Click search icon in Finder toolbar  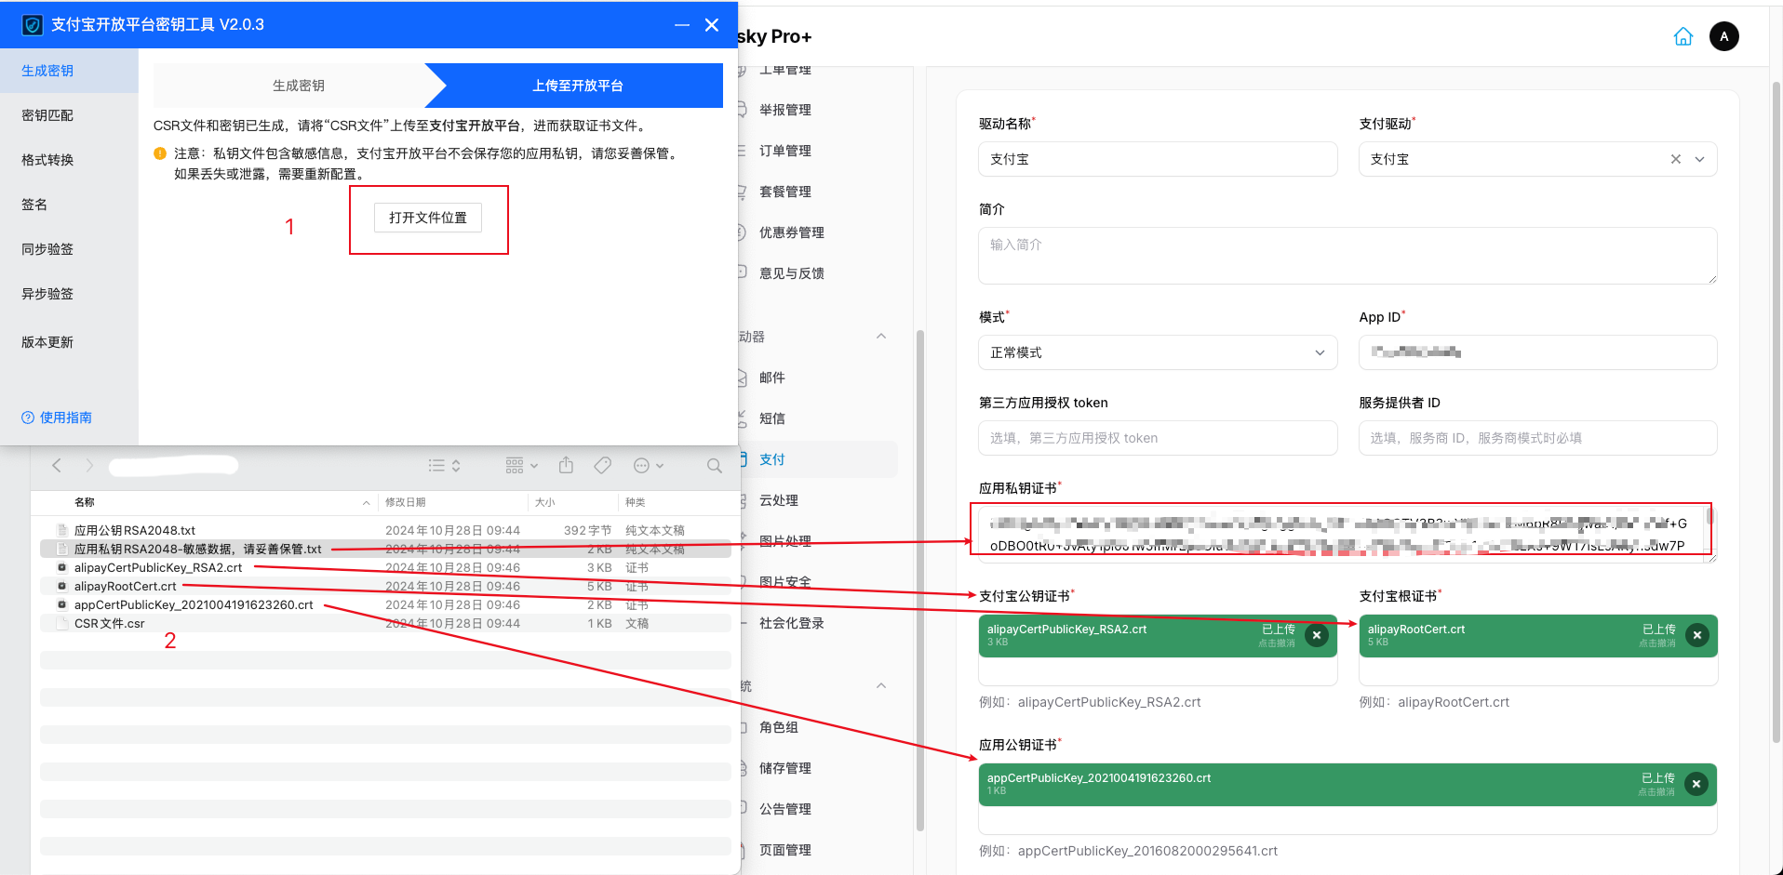[714, 466]
